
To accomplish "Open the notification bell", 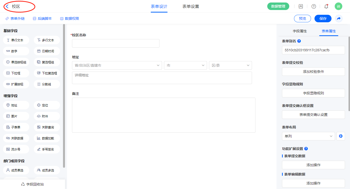I will coord(326,7).
